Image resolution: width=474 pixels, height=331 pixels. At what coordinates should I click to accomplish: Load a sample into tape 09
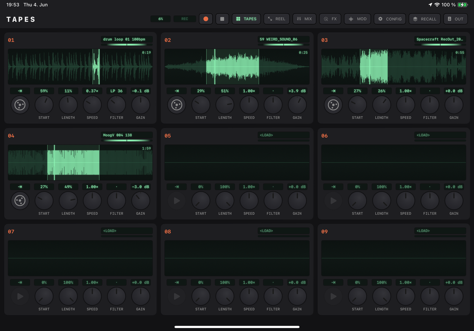point(440,231)
